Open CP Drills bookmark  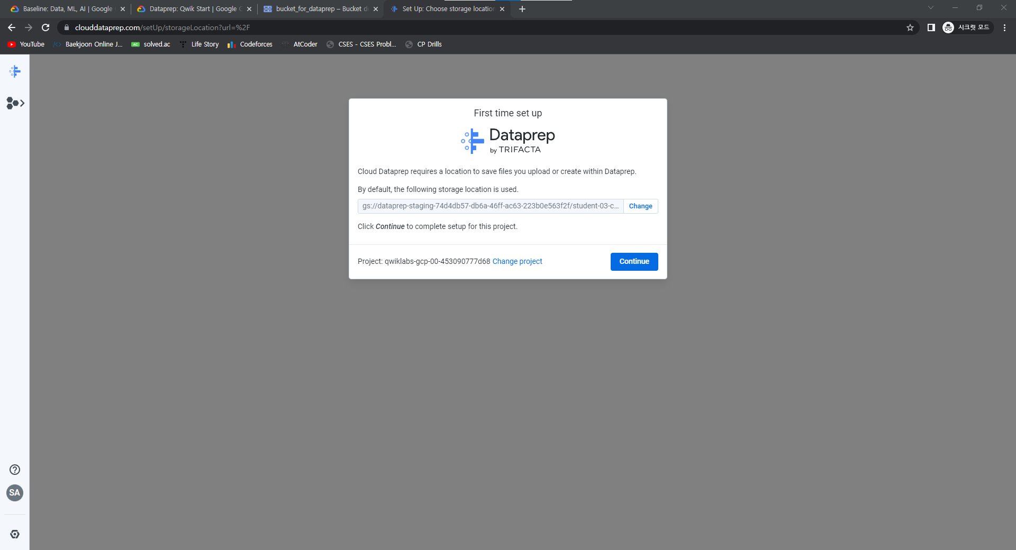coord(423,44)
